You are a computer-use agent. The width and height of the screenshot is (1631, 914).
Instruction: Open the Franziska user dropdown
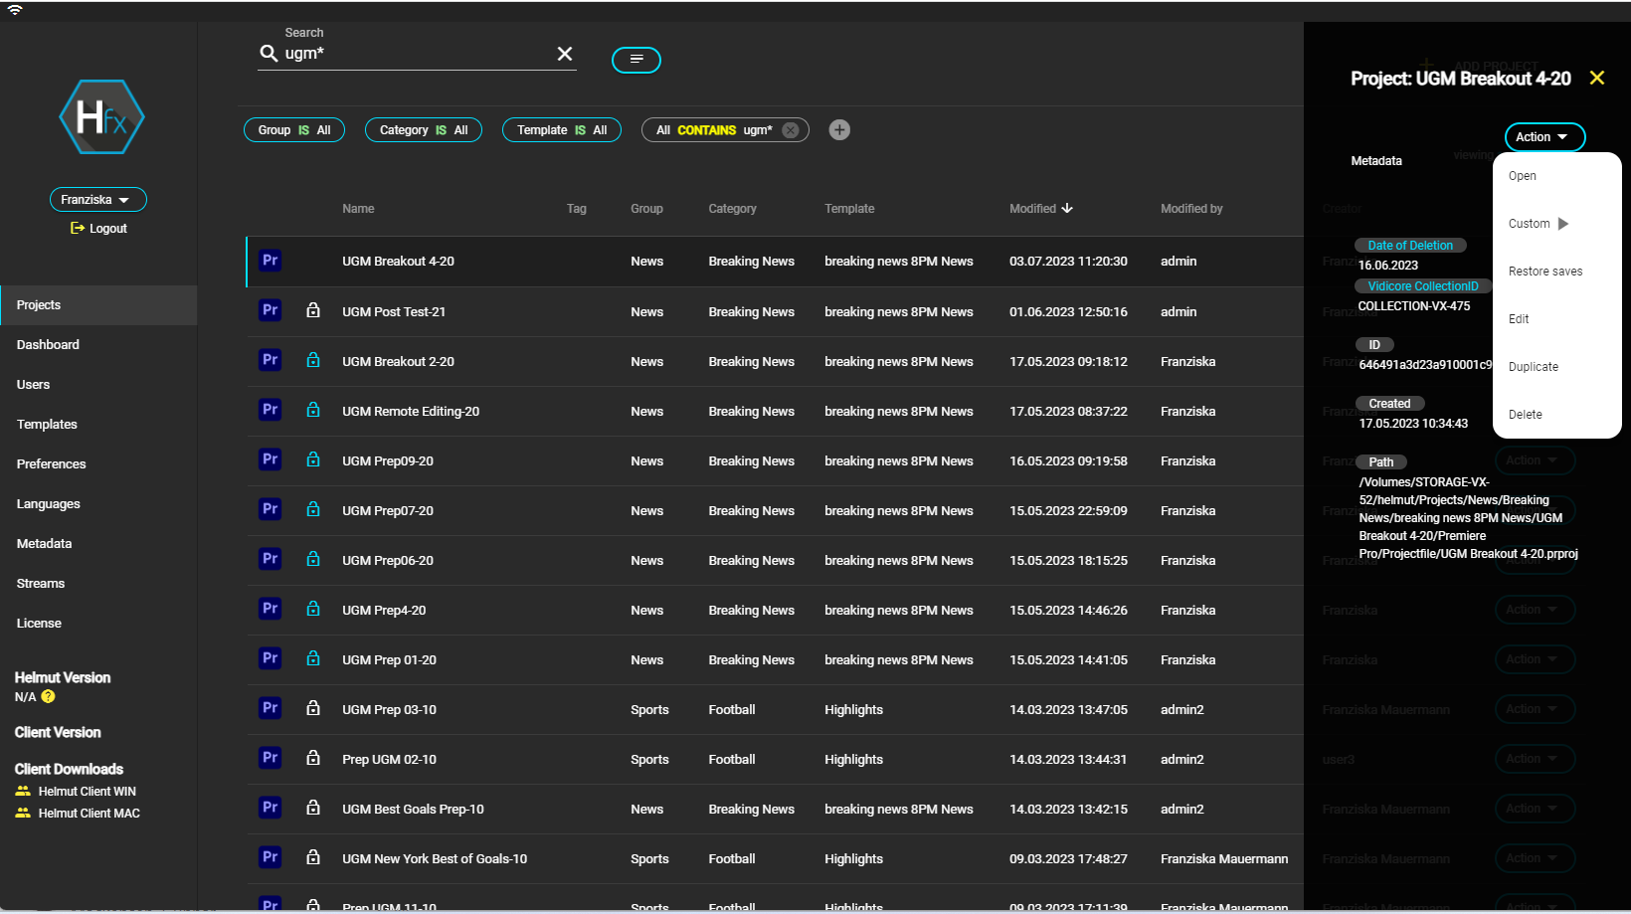click(97, 200)
